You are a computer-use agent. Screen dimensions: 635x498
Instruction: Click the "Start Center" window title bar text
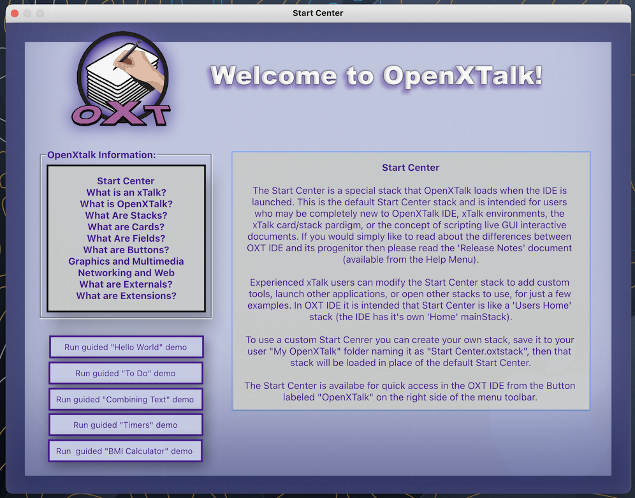coord(318,13)
